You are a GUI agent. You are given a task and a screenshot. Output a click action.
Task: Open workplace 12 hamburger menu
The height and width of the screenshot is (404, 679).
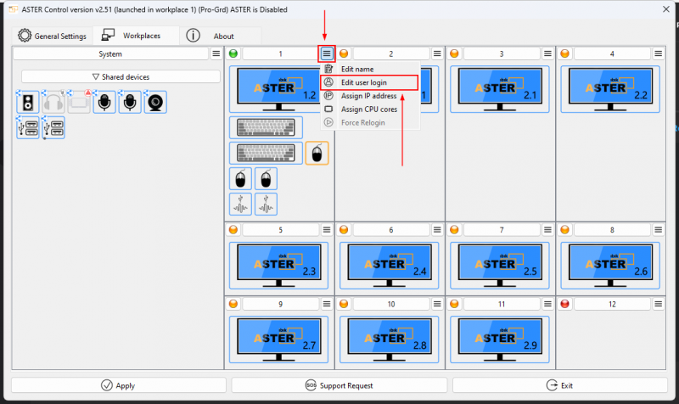pyautogui.click(x=659, y=304)
